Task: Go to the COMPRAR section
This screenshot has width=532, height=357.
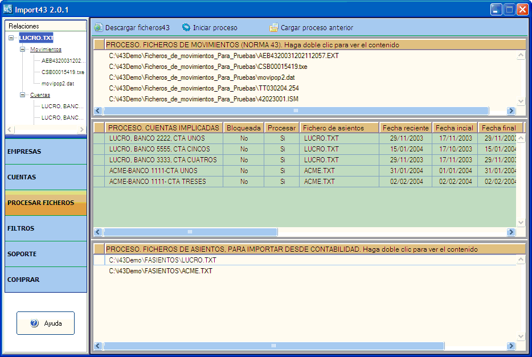Action: click(x=46, y=280)
